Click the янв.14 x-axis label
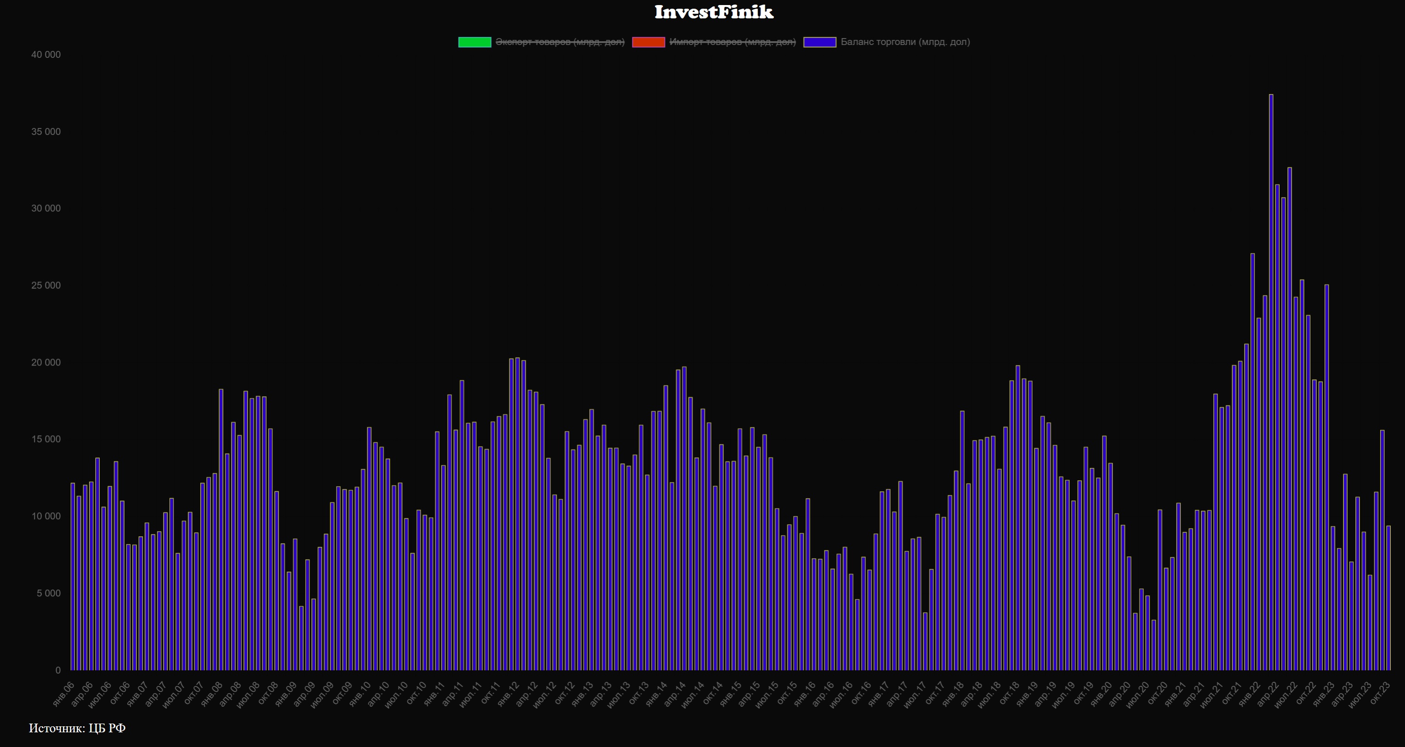 657,694
